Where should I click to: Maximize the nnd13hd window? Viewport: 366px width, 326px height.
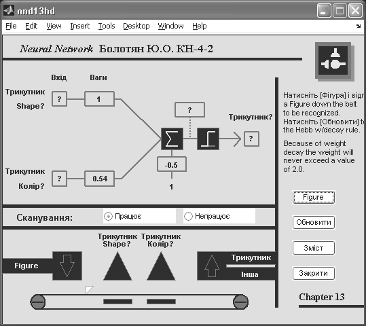(340, 10)
